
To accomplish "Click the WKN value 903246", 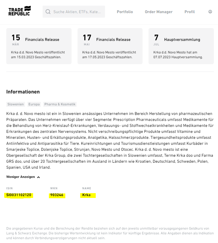I will (x=57, y=195).
